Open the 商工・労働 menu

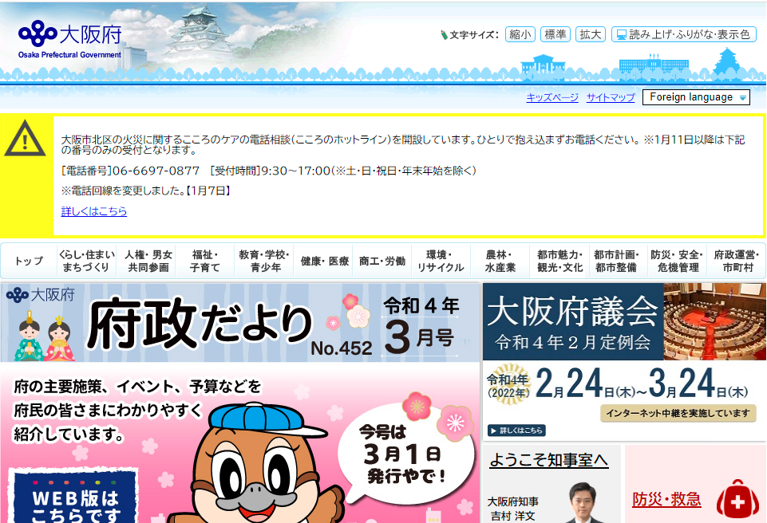coord(382,261)
